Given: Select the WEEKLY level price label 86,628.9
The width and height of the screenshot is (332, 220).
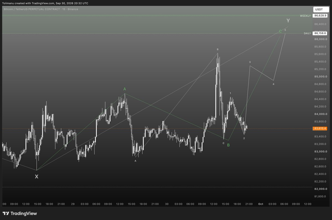Looking at the screenshot, I should (320, 16).
